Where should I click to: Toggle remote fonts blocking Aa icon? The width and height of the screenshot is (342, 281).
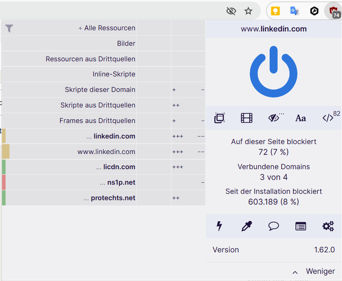tap(301, 118)
